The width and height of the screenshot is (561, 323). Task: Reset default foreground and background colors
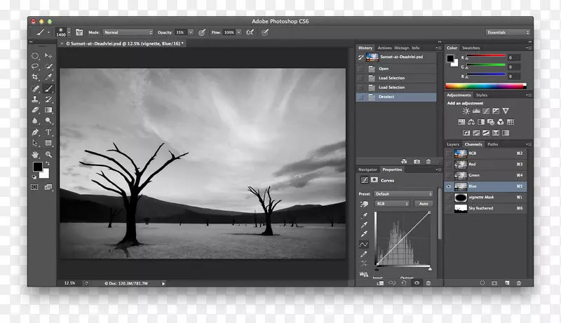point(34,177)
